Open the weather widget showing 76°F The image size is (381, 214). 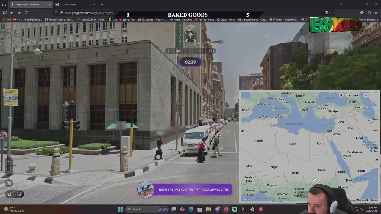point(13,209)
